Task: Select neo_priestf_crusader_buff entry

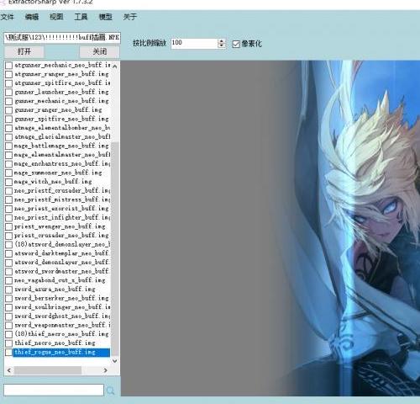Action: 62,190
